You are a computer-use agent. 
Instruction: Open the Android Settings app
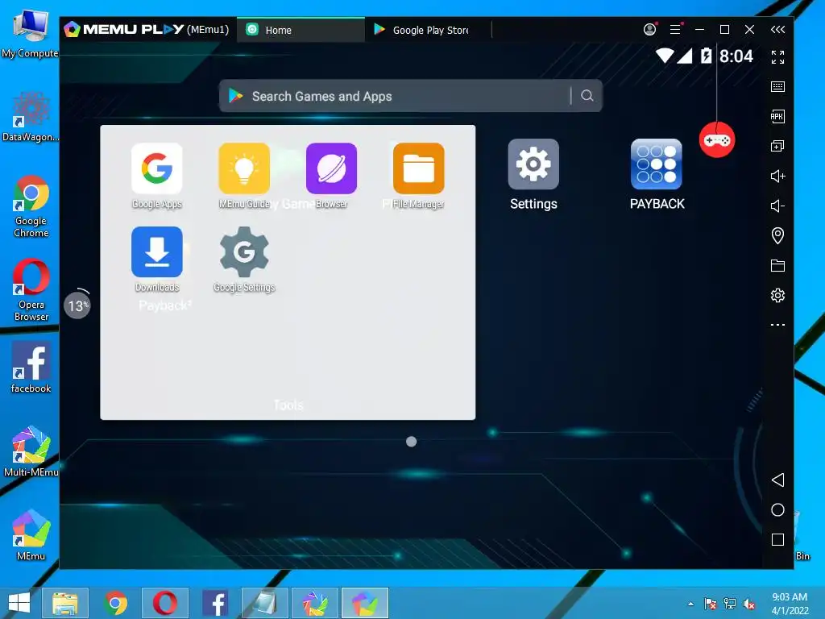pos(533,164)
